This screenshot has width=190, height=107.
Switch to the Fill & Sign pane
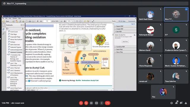click(122, 21)
